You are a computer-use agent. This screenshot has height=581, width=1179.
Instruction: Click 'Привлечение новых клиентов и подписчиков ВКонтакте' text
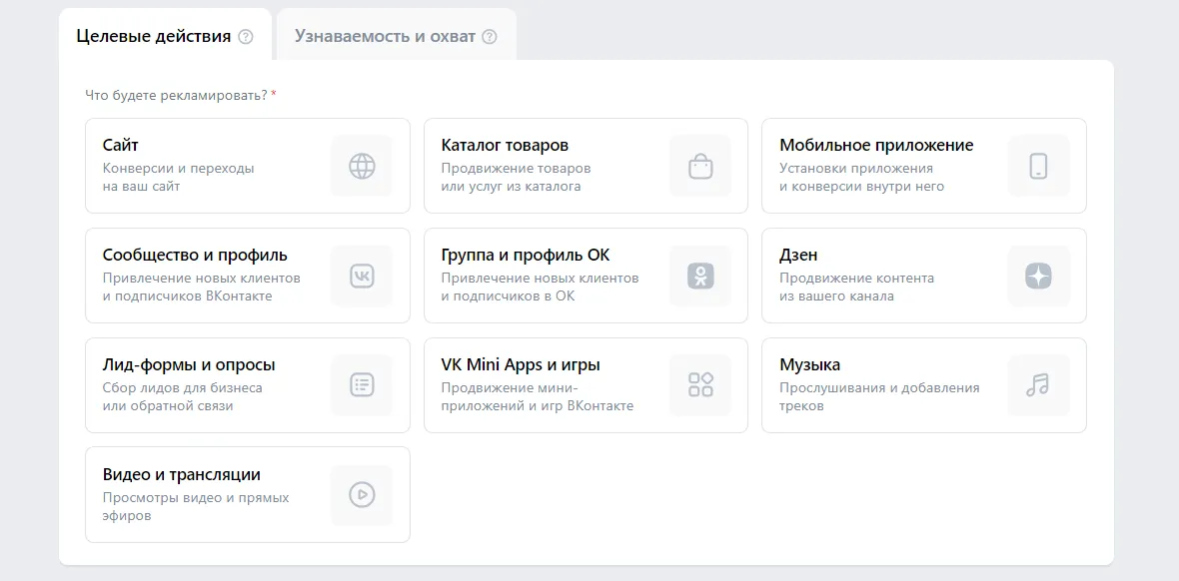(202, 288)
